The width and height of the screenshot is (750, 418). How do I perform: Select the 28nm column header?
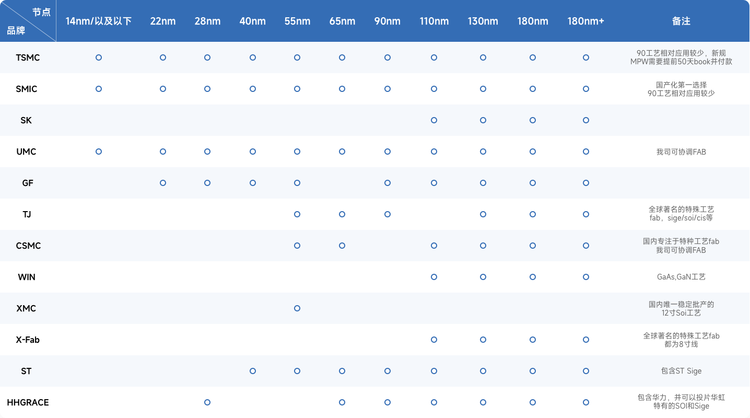pyautogui.click(x=207, y=21)
